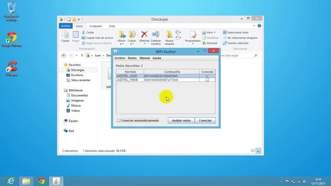
Task: Select Descargas in Favoritos sidebar
Action: pyautogui.click(x=78, y=70)
